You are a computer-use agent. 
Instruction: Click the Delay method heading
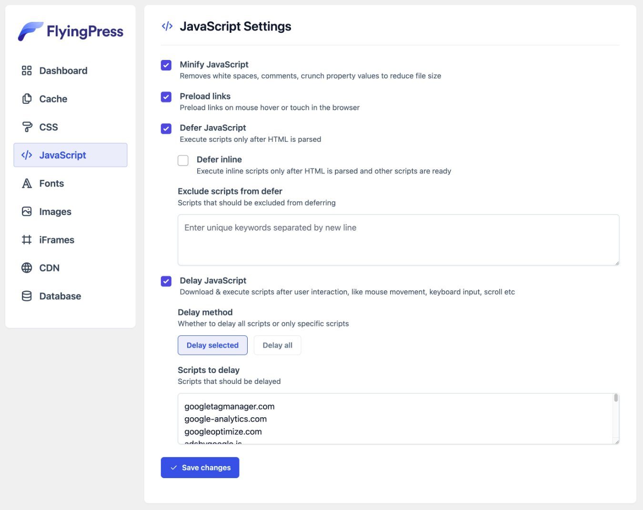point(205,312)
